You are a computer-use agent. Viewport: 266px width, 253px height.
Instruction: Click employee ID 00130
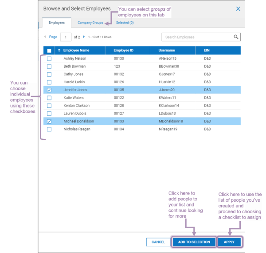pyautogui.click(x=119, y=58)
